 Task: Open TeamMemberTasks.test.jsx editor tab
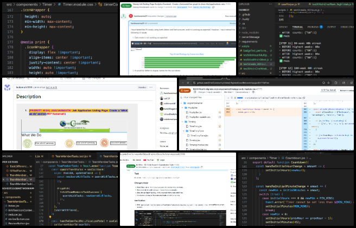[71, 156]
